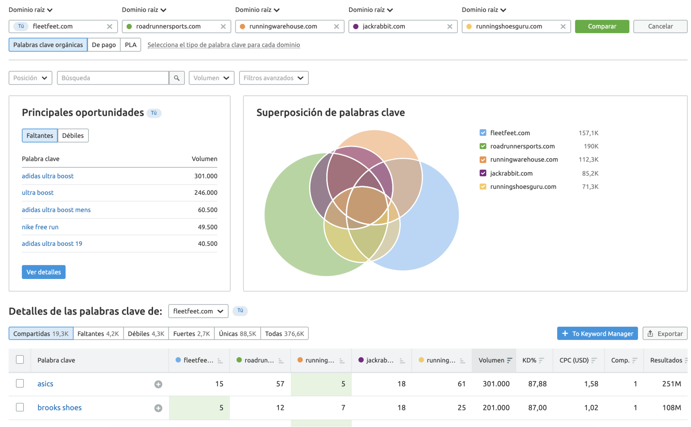Switch to Débiles tab in opportunities

(x=73, y=136)
